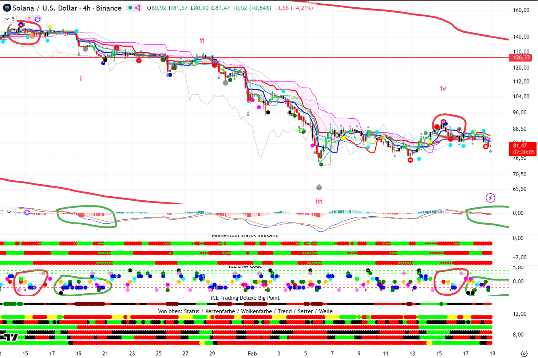Click the ICE Trading Deluxe Big Point label
This screenshot has height=358, width=538.
coord(245,298)
